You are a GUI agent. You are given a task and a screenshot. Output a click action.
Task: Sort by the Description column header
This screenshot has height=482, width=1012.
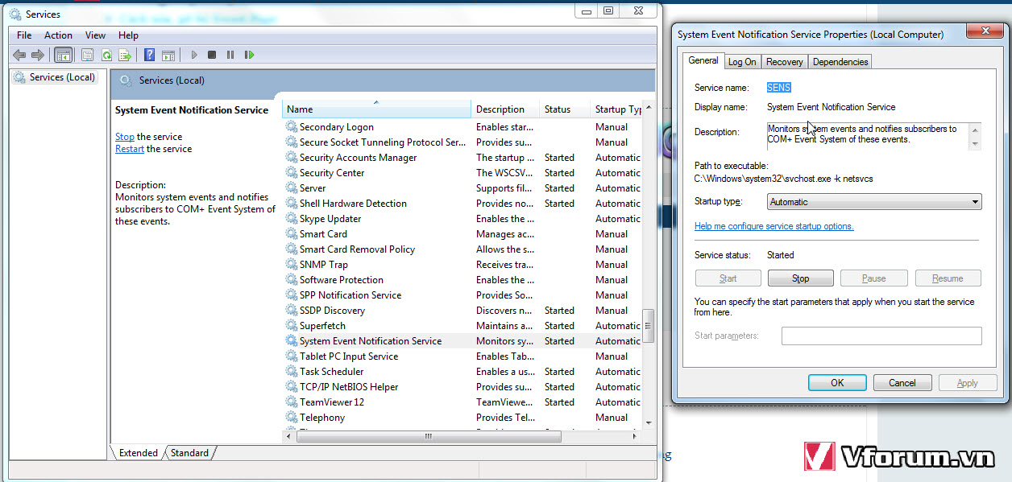tap(505, 109)
